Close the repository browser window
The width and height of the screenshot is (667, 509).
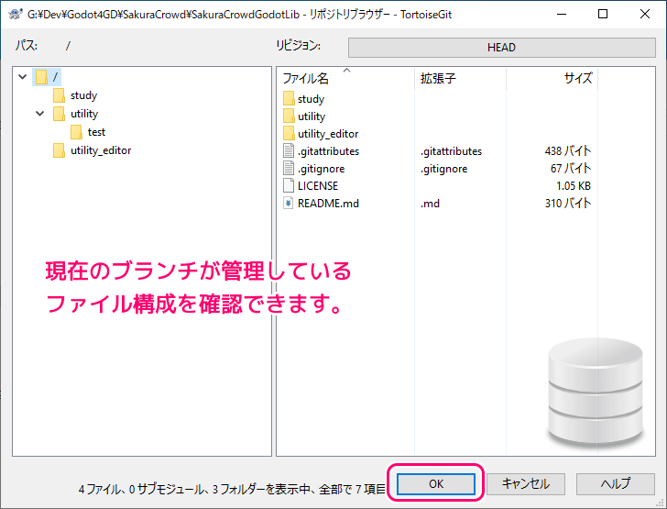pos(644,14)
